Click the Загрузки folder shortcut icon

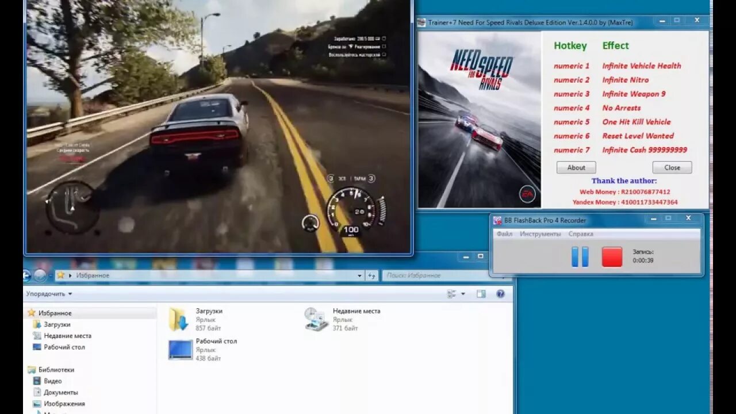pos(178,319)
